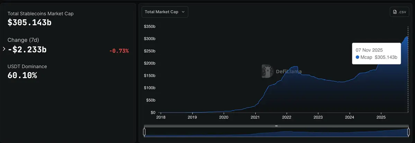This screenshot has height=143, width=415.
Task: Click the 2024 x-axis label
Action: (350, 117)
